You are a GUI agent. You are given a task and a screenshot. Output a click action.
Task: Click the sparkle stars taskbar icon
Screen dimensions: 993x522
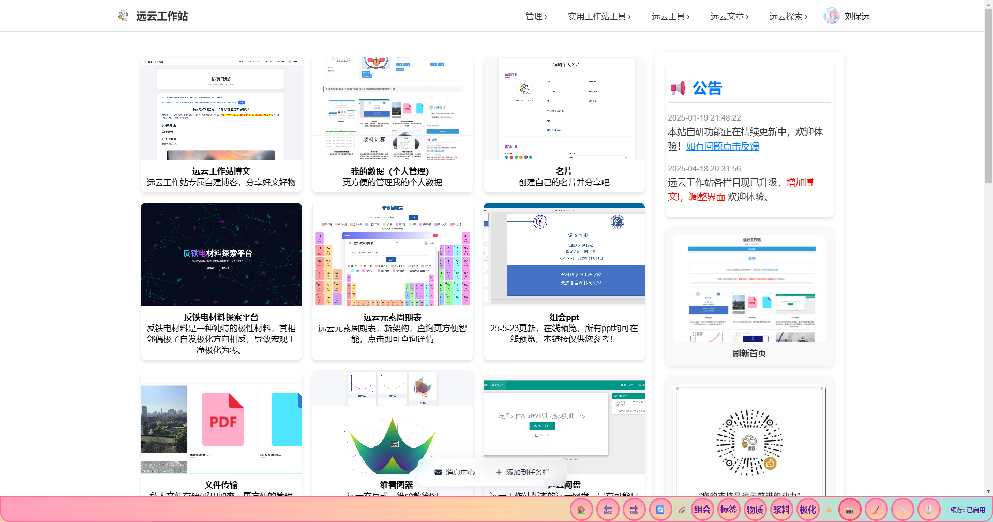[x=829, y=510]
